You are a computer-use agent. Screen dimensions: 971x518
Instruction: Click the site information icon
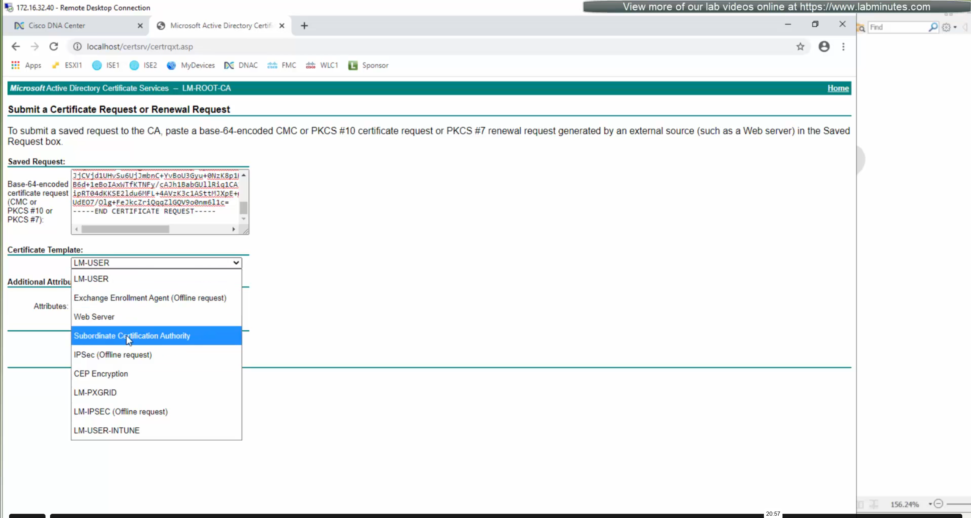77,47
